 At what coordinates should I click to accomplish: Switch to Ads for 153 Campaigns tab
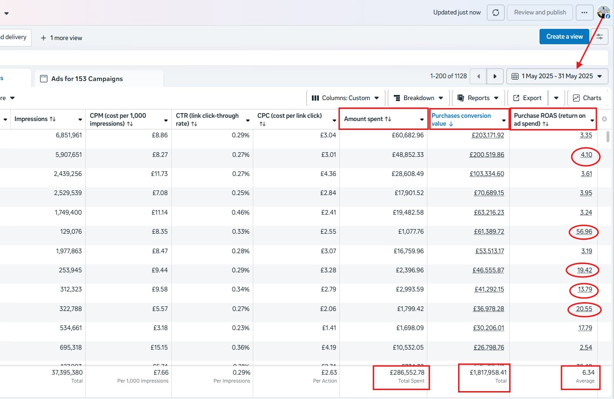99,79
